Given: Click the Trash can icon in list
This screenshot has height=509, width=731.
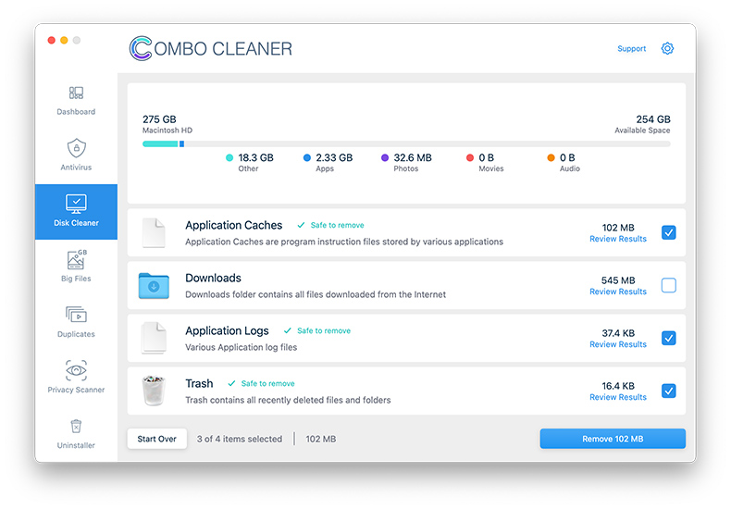Looking at the screenshot, I should pyautogui.click(x=154, y=391).
